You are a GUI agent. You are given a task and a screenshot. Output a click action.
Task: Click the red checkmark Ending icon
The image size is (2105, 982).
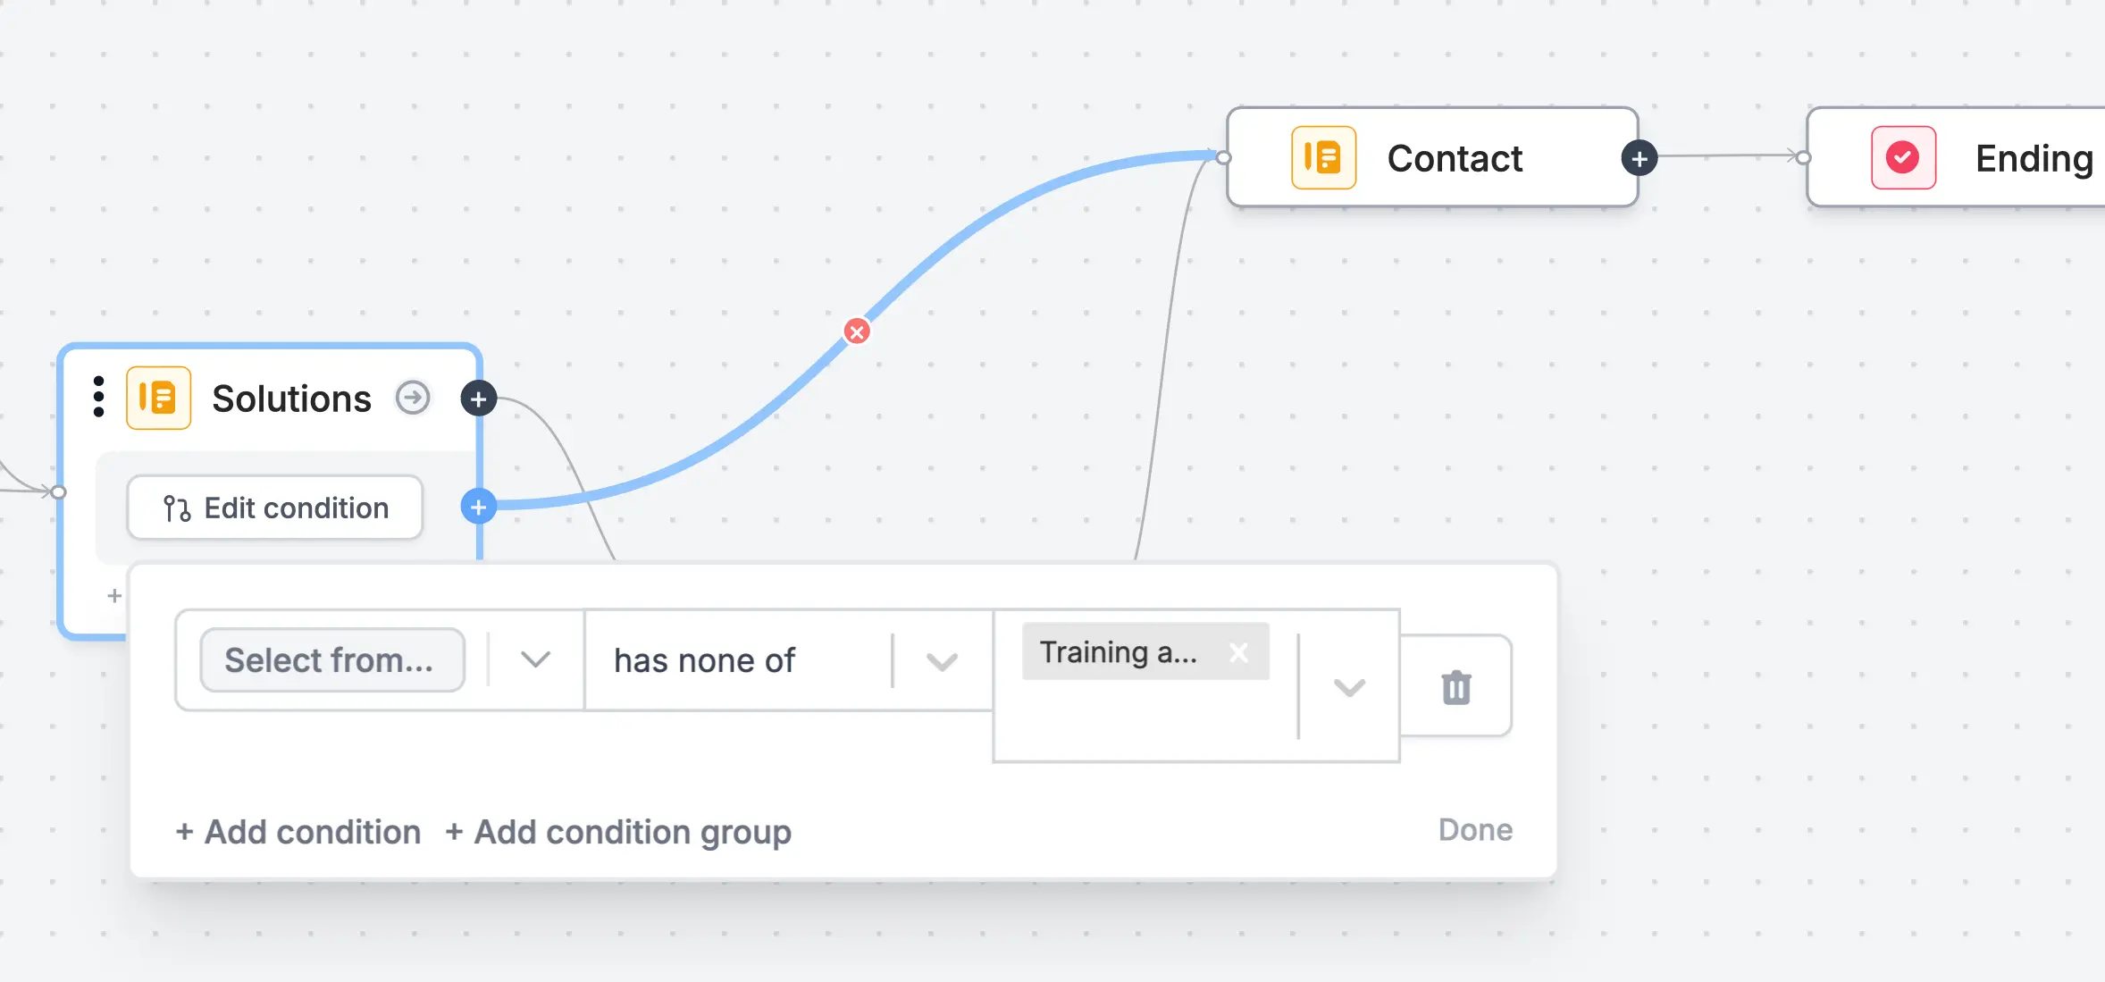1903,158
